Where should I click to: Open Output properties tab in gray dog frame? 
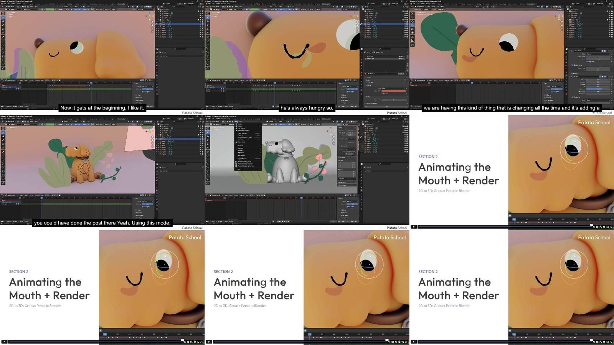point(361,175)
